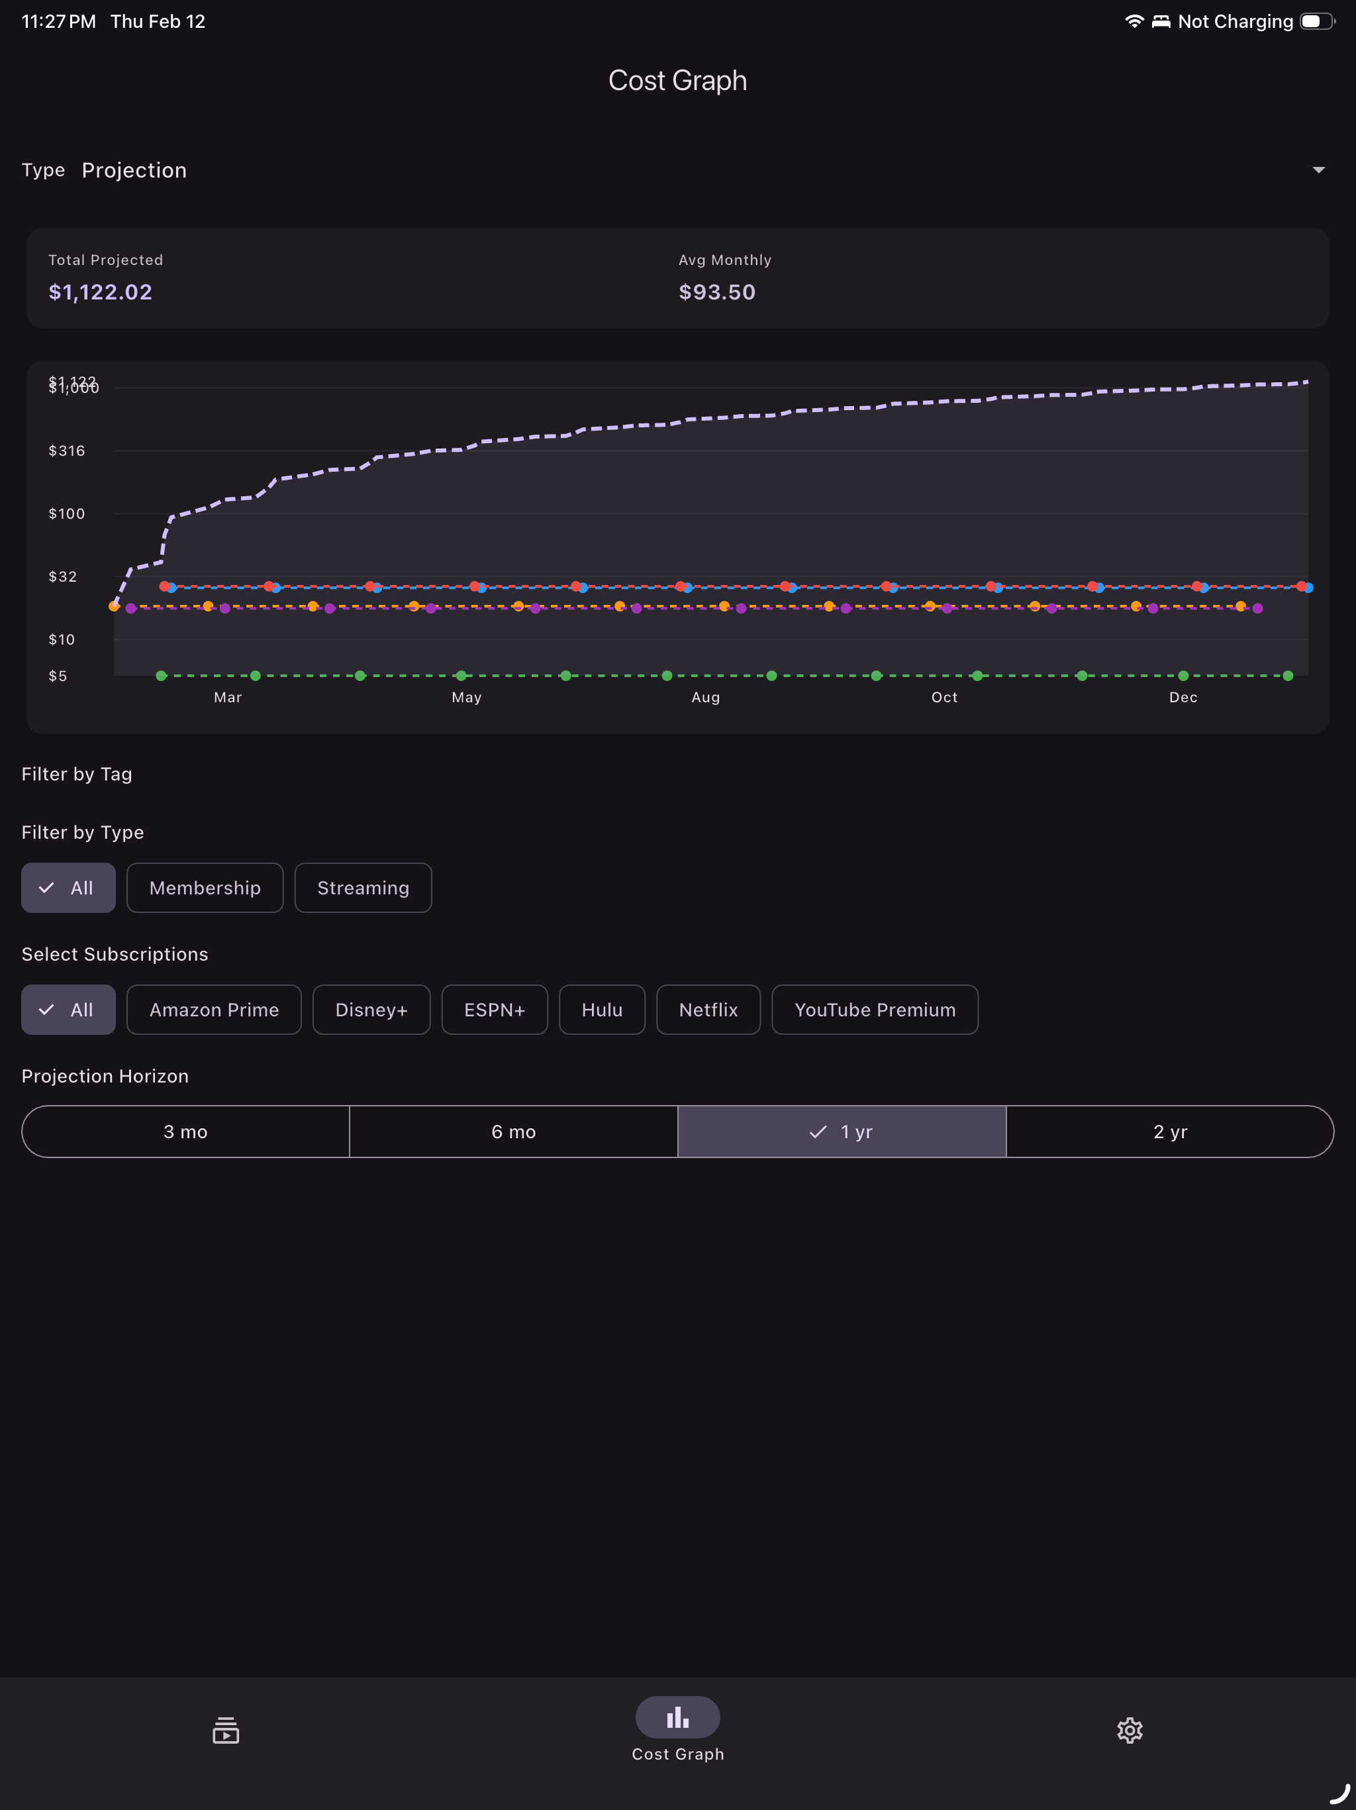Toggle the Disney+ subscription chip
The image size is (1356, 1810).
371,1010
